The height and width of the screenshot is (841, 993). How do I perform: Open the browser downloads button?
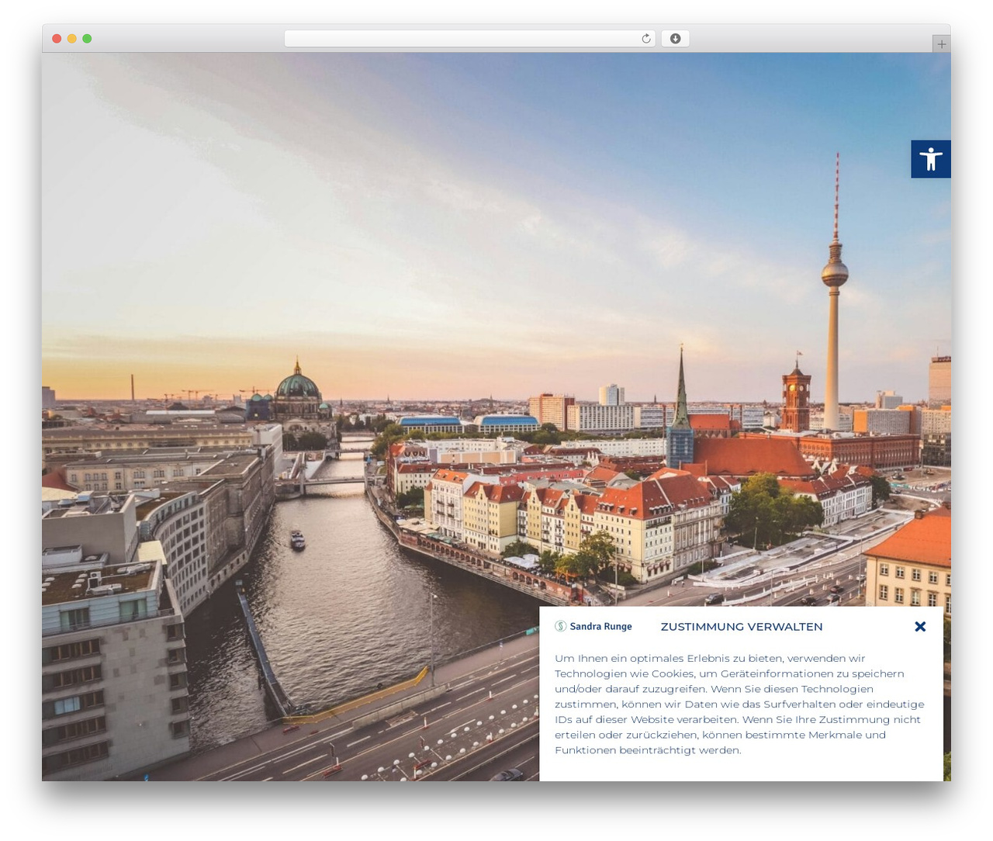[x=675, y=39]
